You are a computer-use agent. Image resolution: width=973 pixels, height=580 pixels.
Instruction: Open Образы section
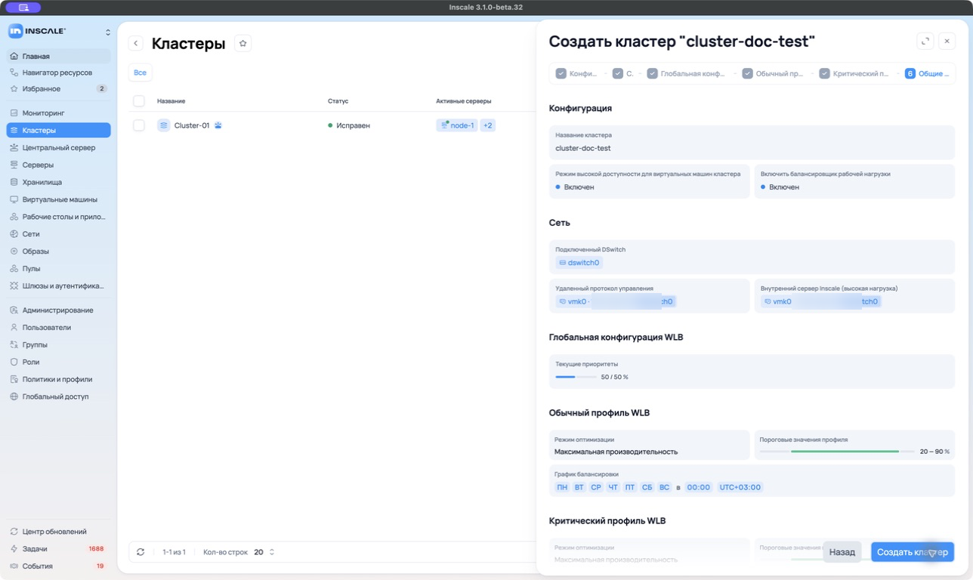(58, 251)
